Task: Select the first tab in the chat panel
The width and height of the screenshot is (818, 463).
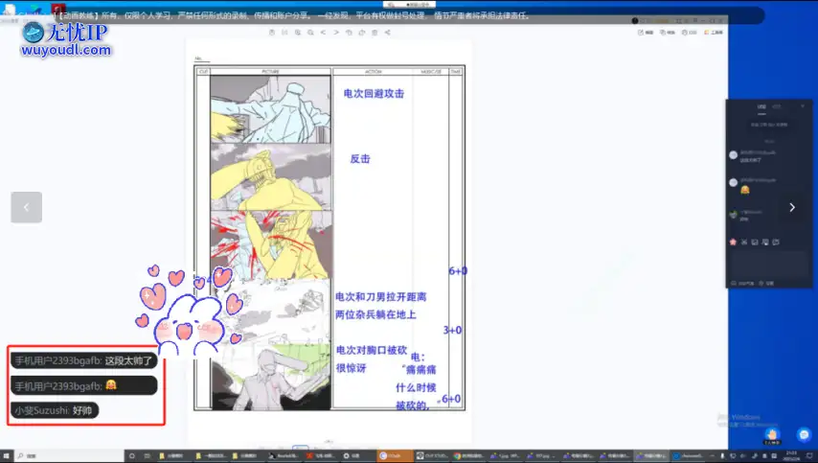Action: click(761, 106)
